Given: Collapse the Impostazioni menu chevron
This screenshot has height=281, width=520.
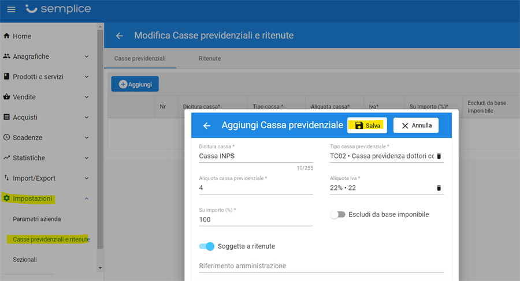Looking at the screenshot, I should 87,198.
